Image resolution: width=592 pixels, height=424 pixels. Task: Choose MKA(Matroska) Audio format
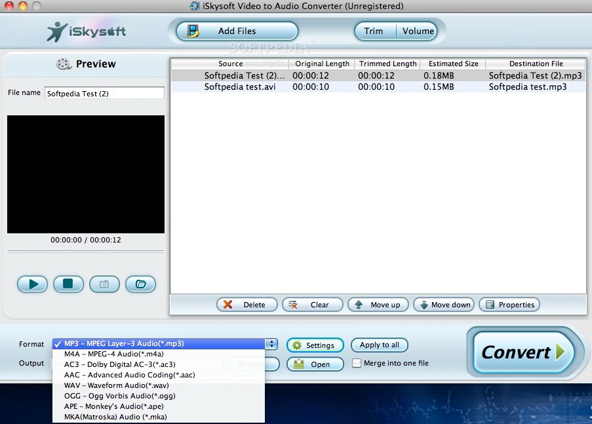pos(159,417)
